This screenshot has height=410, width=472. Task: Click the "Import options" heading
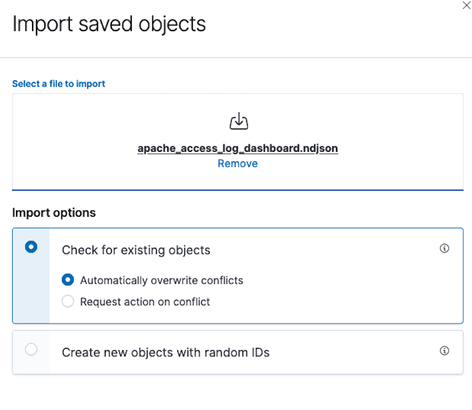[x=54, y=213]
